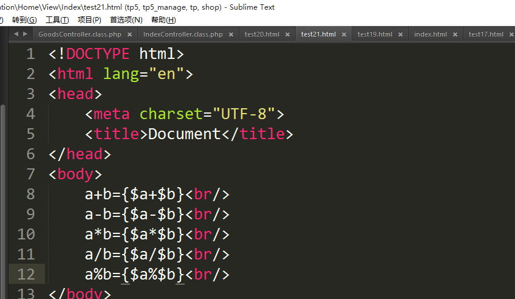Switch to the index.html tab
This screenshot has height=299, width=515.
point(431,35)
